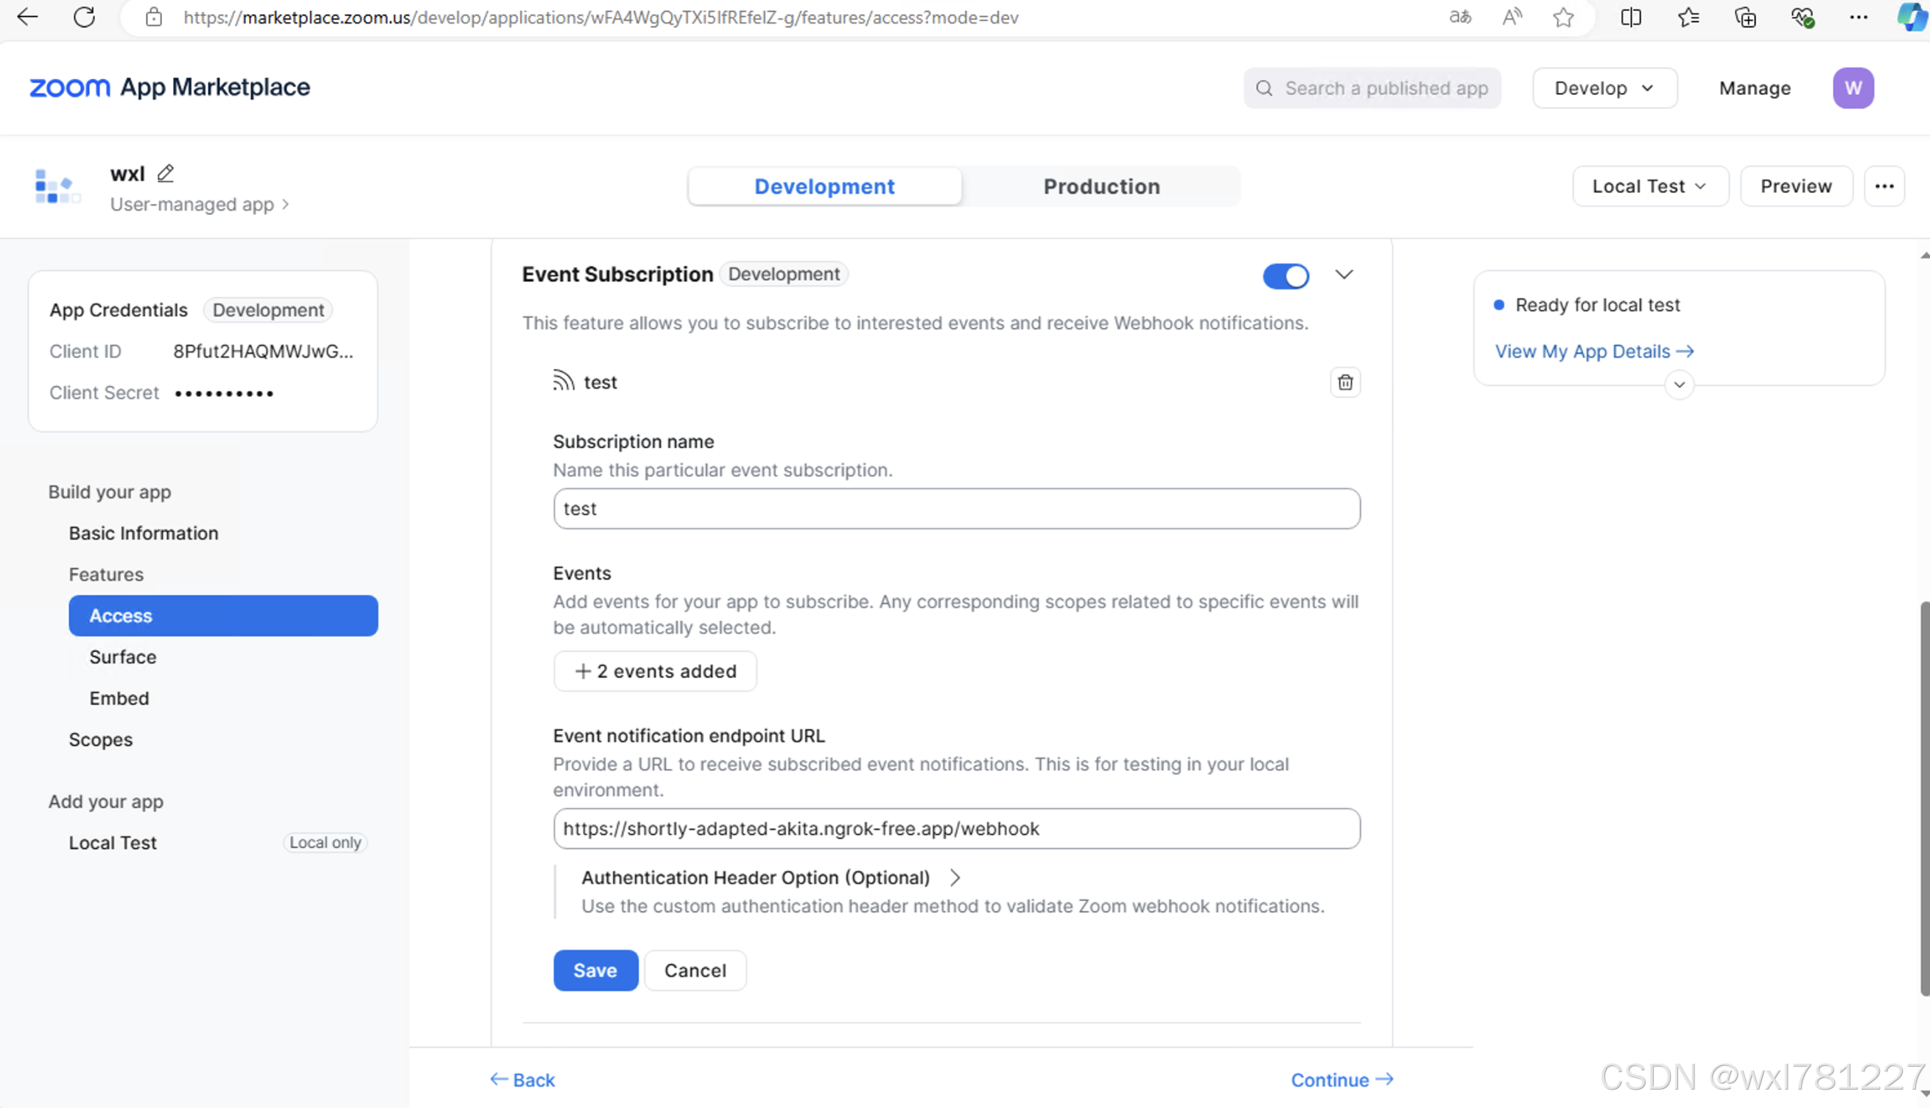Click the Features sidebar heading

[x=106, y=574]
